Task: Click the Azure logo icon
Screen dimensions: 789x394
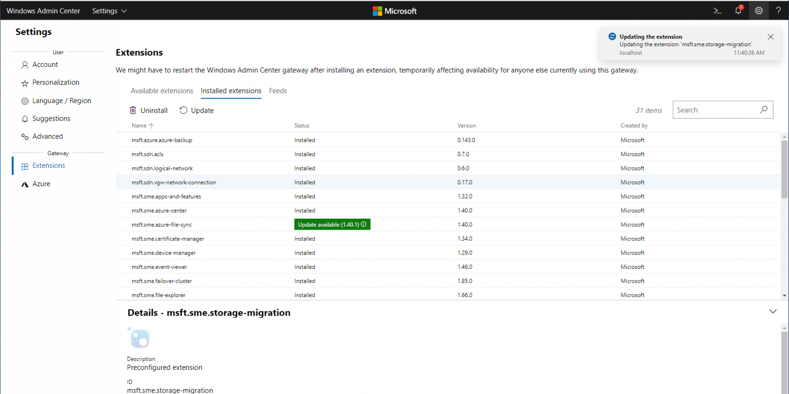Action: (x=25, y=184)
